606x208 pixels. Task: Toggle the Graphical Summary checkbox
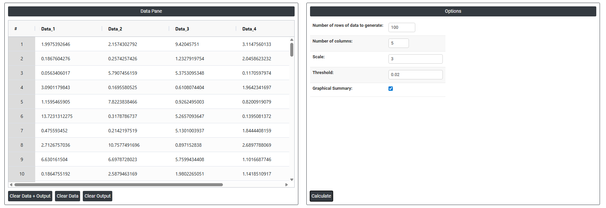[390, 88]
